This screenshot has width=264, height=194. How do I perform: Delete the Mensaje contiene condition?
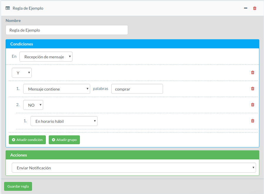[253, 89]
